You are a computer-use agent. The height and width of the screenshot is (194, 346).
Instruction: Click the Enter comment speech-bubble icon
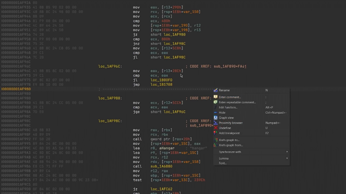(216, 97)
